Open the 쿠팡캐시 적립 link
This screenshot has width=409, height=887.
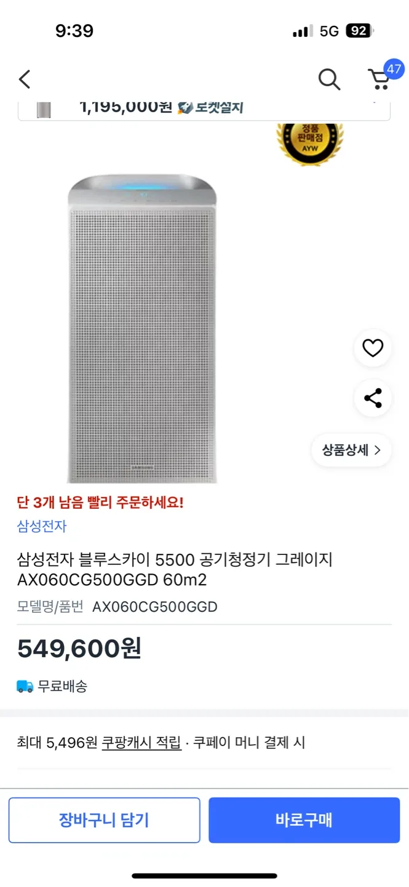click(141, 743)
